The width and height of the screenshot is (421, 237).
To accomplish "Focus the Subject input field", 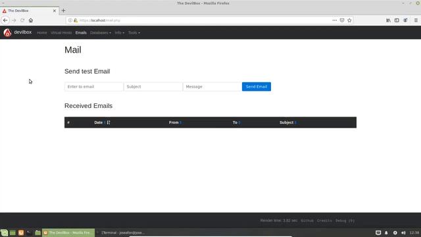I will 153,86.
